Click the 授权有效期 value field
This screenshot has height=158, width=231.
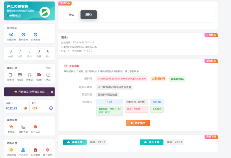click(114, 87)
